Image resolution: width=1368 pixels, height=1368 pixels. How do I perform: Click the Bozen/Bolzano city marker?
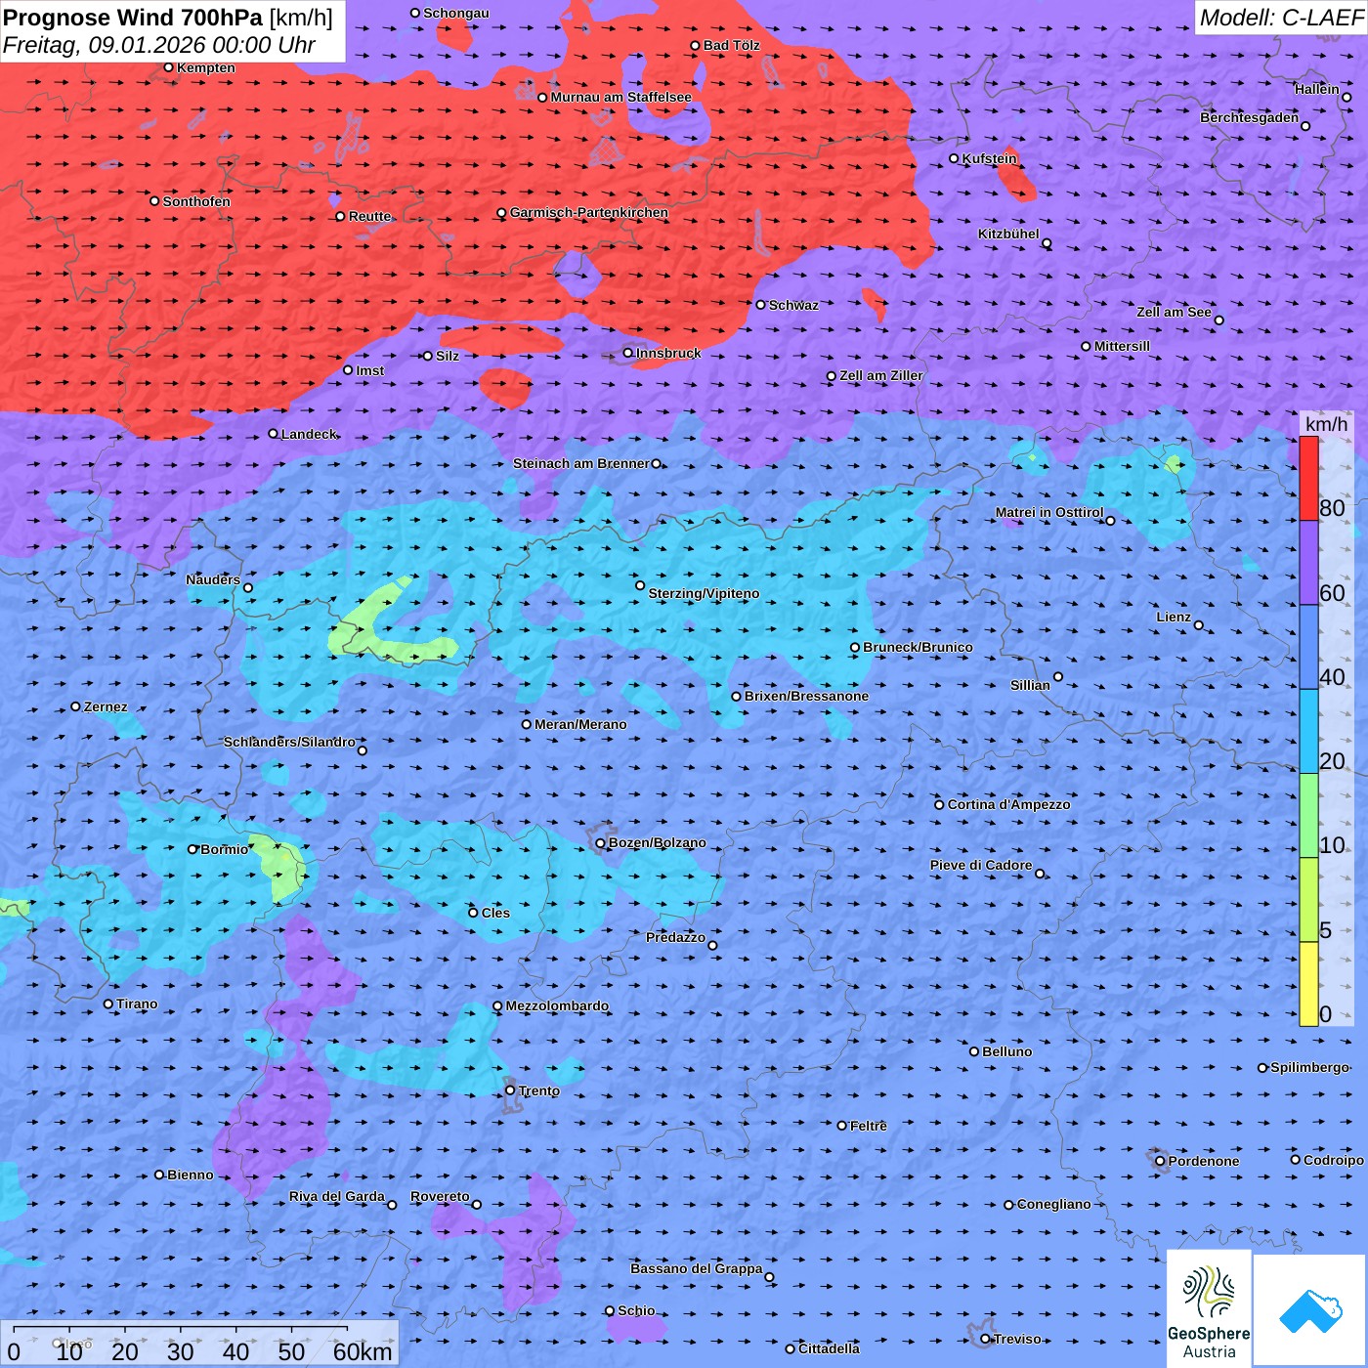pos(601,843)
